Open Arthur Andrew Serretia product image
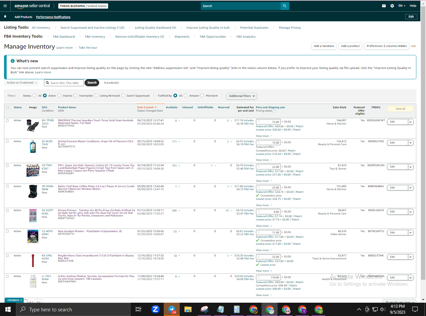The image size is (426, 316). [33, 281]
